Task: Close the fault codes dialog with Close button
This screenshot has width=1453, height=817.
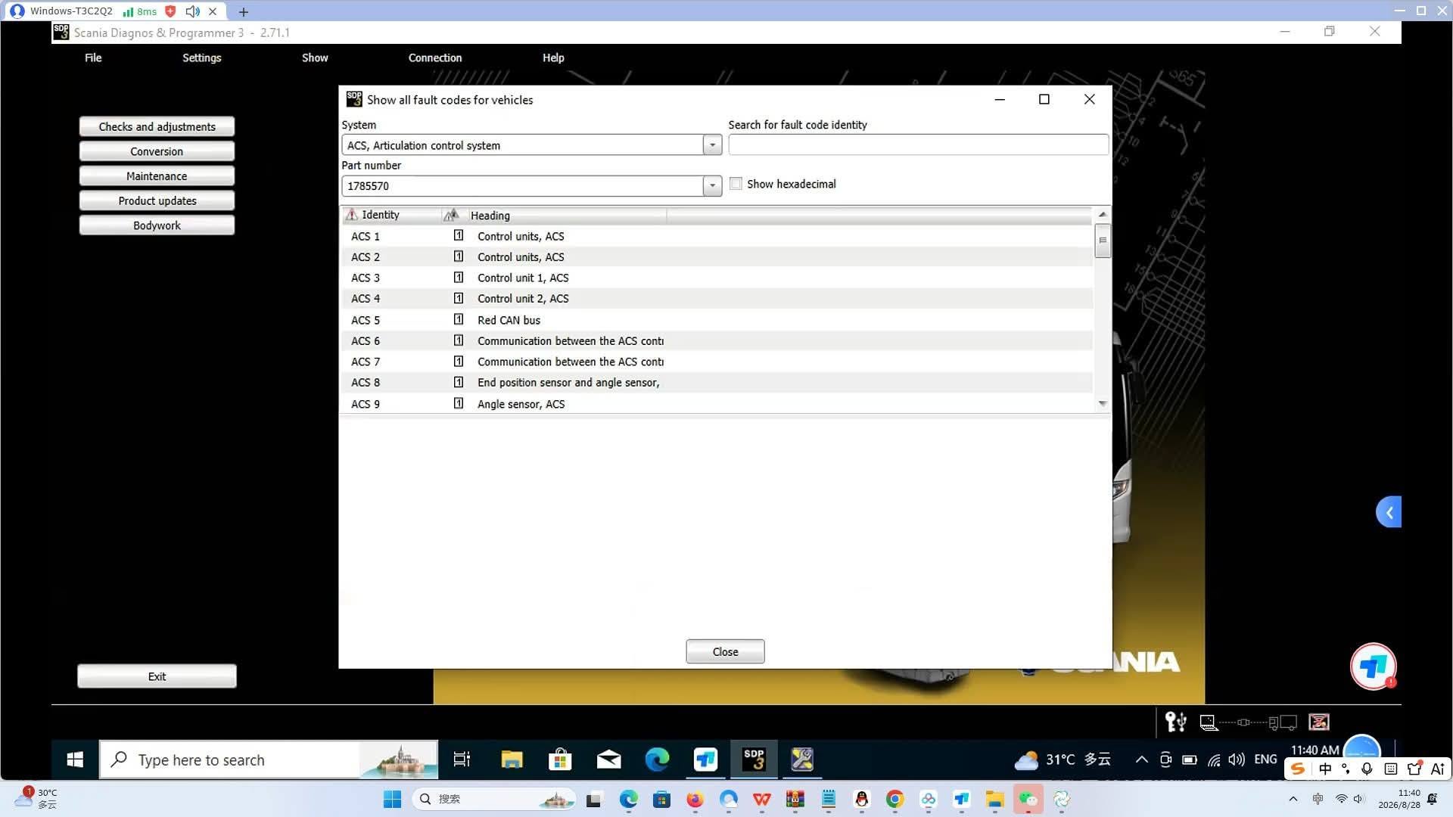Action: pos(725,652)
